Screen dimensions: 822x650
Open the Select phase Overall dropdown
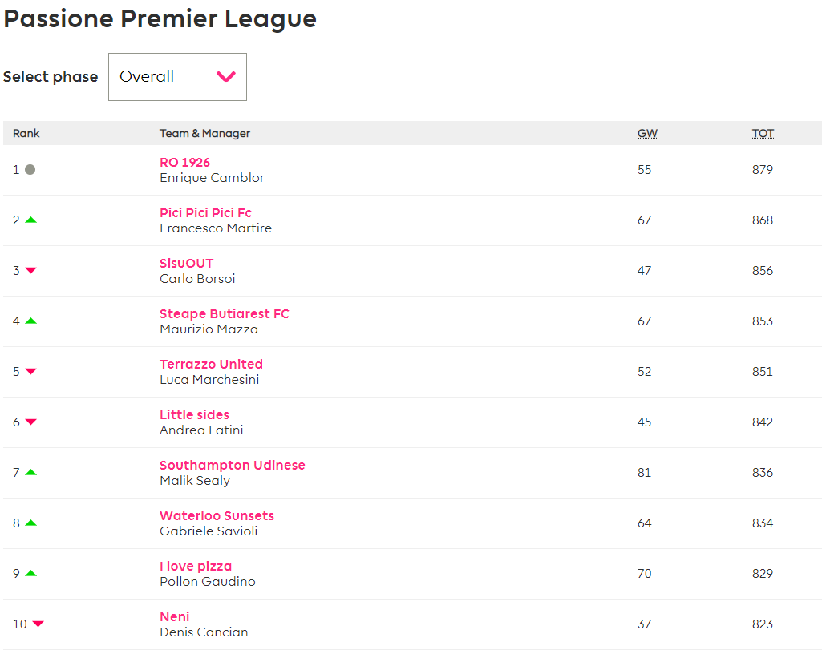click(x=176, y=77)
